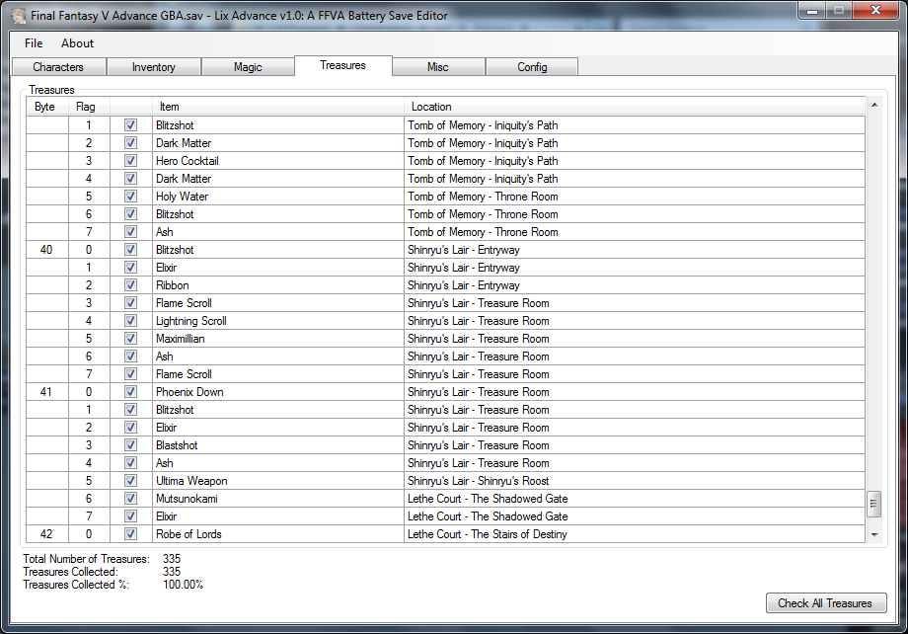Screen dimensions: 908x634
Task: Select the Hero Cocktail item cell
Action: point(278,161)
